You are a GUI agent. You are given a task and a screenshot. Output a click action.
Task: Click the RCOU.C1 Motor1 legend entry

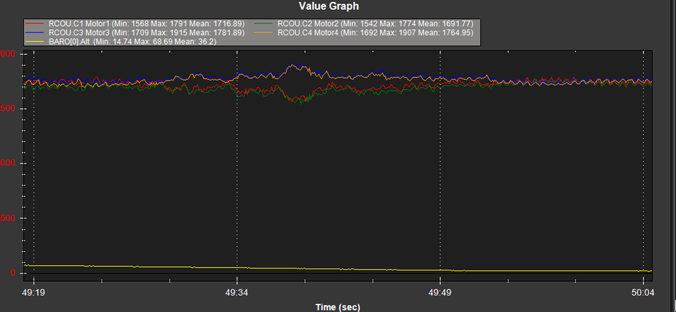(144, 24)
